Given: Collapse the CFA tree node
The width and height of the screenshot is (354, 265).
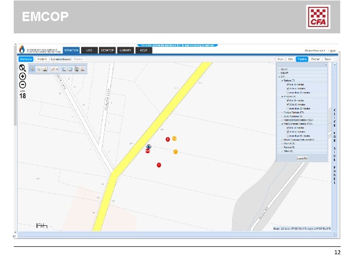Looking at the screenshot, I should click(x=279, y=77).
